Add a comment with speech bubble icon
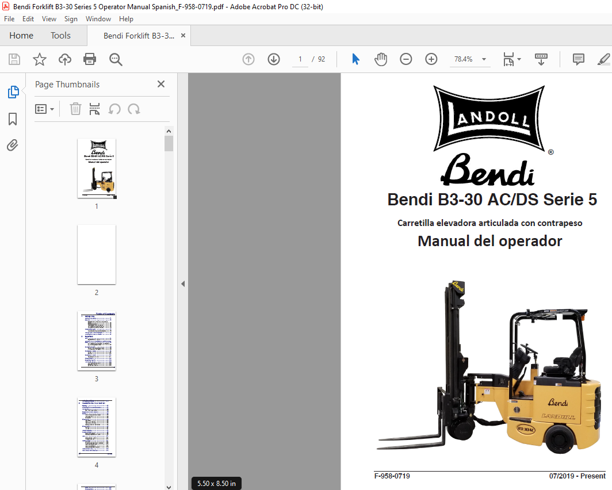This screenshot has width=612, height=490. (579, 59)
